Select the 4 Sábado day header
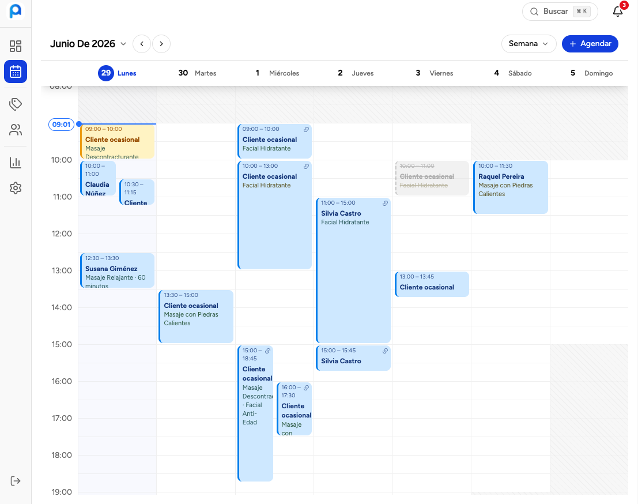The image size is (638, 504). (x=513, y=73)
